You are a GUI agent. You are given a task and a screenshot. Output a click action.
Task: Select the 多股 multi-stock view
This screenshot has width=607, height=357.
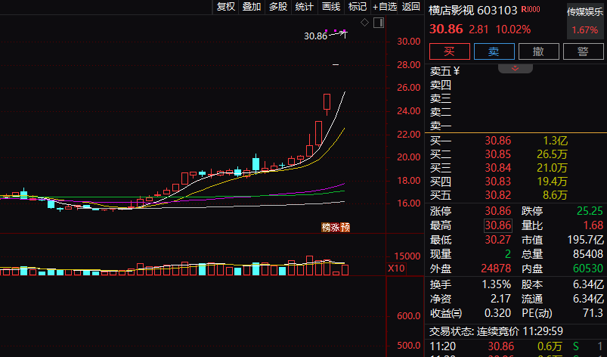tap(278, 7)
